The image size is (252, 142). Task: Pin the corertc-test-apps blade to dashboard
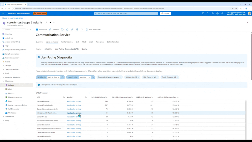(46, 23)
